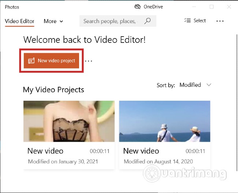Click the Sort by chevron arrow

pos(209,85)
